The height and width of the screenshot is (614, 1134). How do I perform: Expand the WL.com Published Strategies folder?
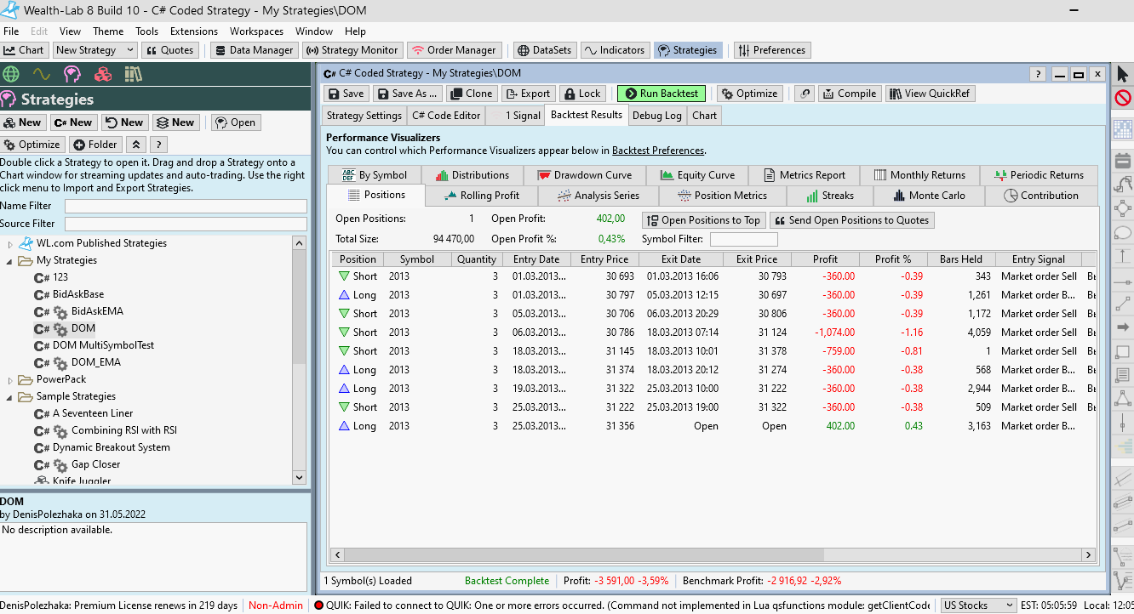(11, 244)
